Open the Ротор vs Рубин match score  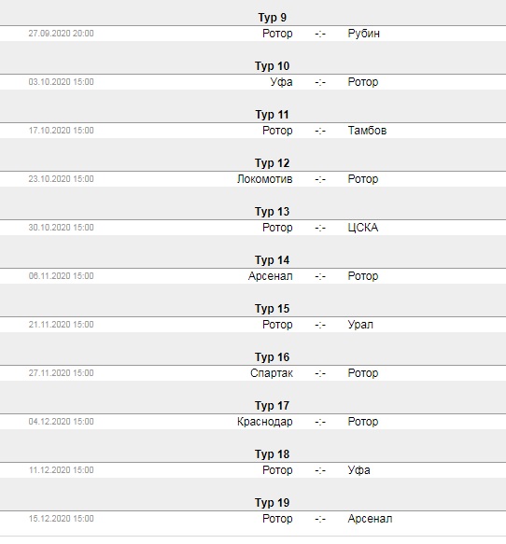tap(320, 34)
